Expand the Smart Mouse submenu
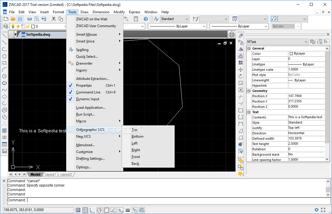The width and height of the screenshot is (332, 214). 95,34
